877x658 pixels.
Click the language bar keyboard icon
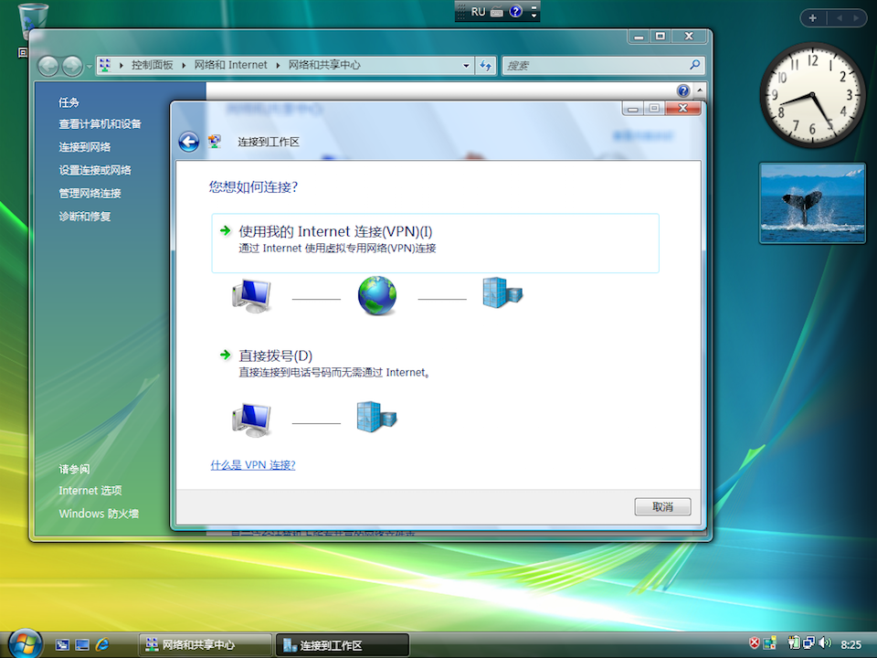[497, 12]
